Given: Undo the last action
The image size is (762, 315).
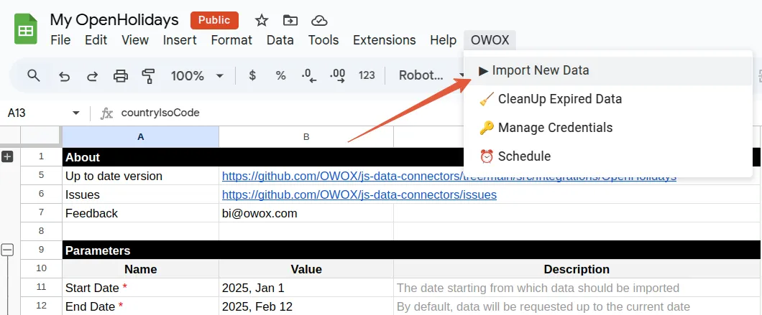Looking at the screenshot, I should tap(64, 76).
